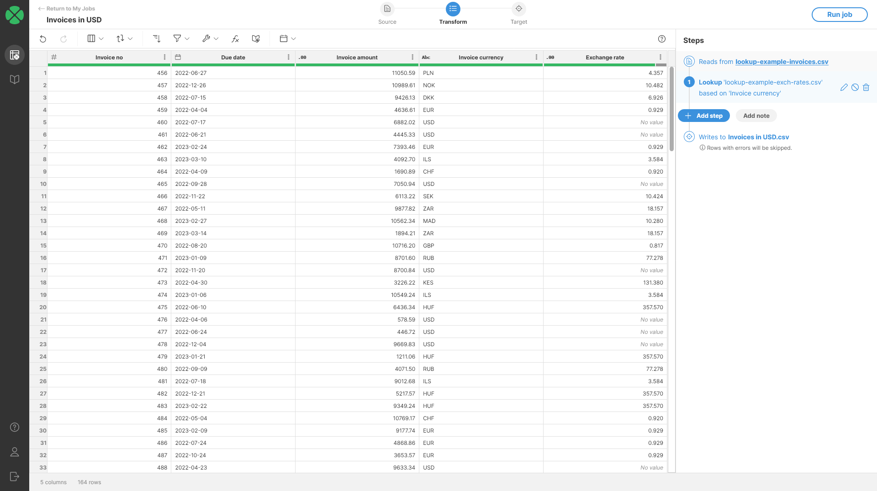The height and width of the screenshot is (491, 877).
Task: Edit the Lookup step with the pencil icon
Action: click(843, 87)
